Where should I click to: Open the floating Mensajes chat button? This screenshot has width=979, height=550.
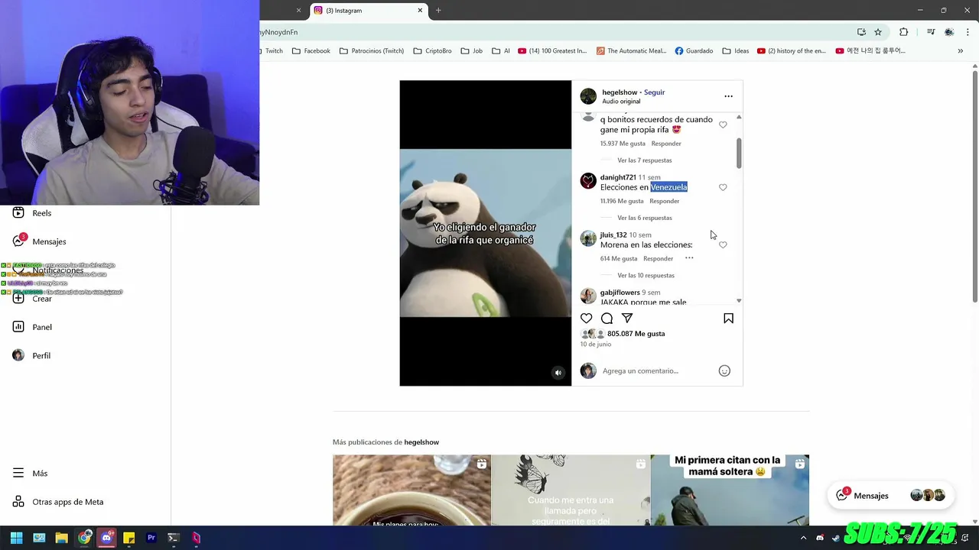point(892,495)
